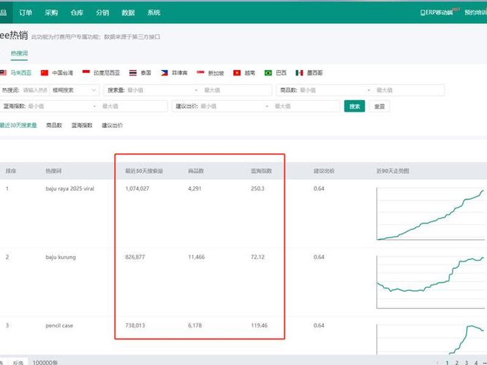Select the Philippines flag icon
This screenshot has height=365, width=487.
[164, 72]
